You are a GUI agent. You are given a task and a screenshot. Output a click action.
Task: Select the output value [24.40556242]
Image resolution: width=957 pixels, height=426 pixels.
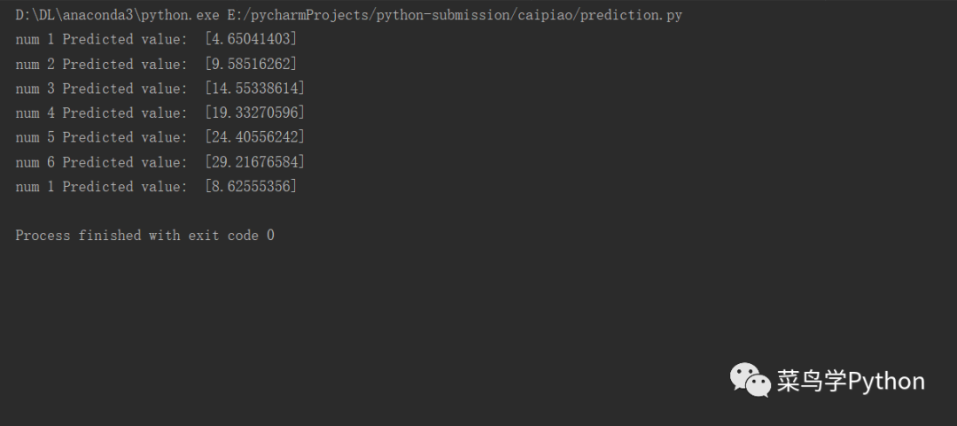pyautogui.click(x=254, y=137)
